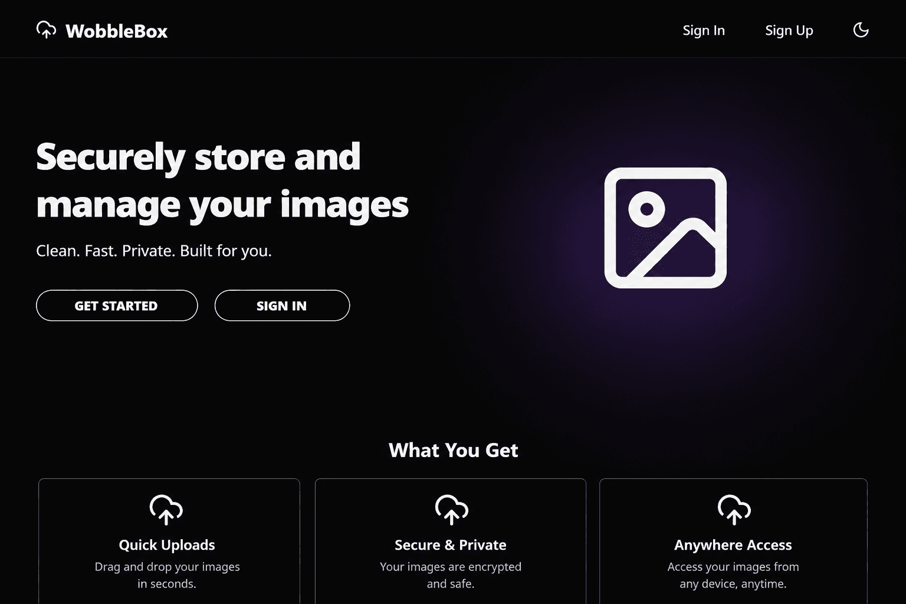This screenshot has height=604, width=906.
Task: Select the Quick Uploads card title
Action: (x=167, y=545)
